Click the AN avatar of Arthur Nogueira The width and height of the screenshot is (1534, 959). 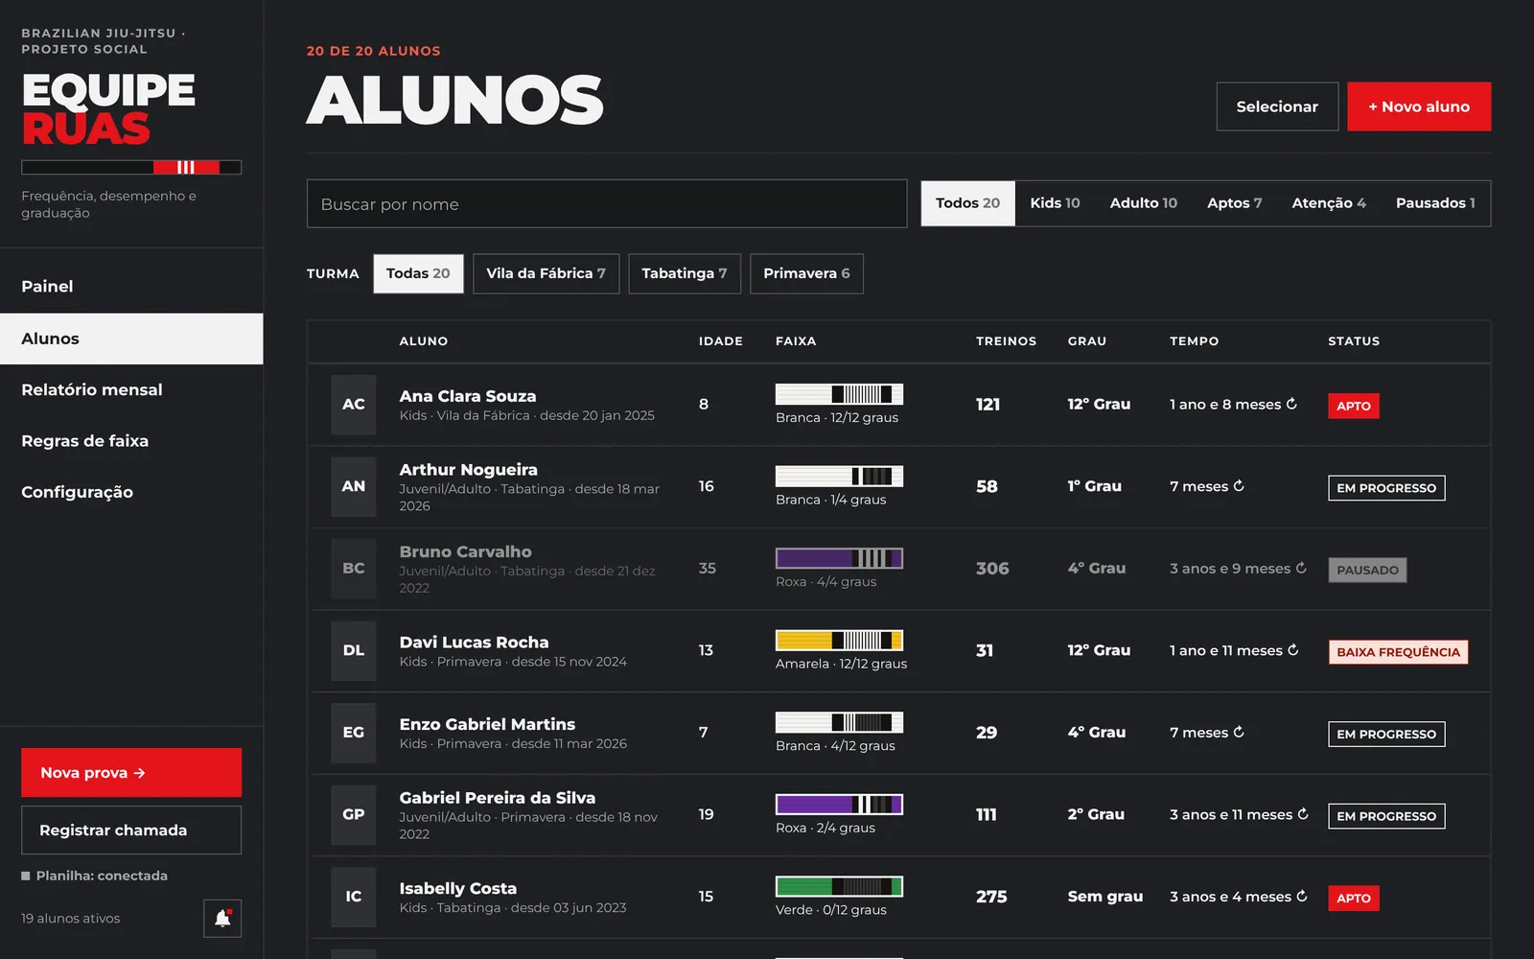coord(354,486)
